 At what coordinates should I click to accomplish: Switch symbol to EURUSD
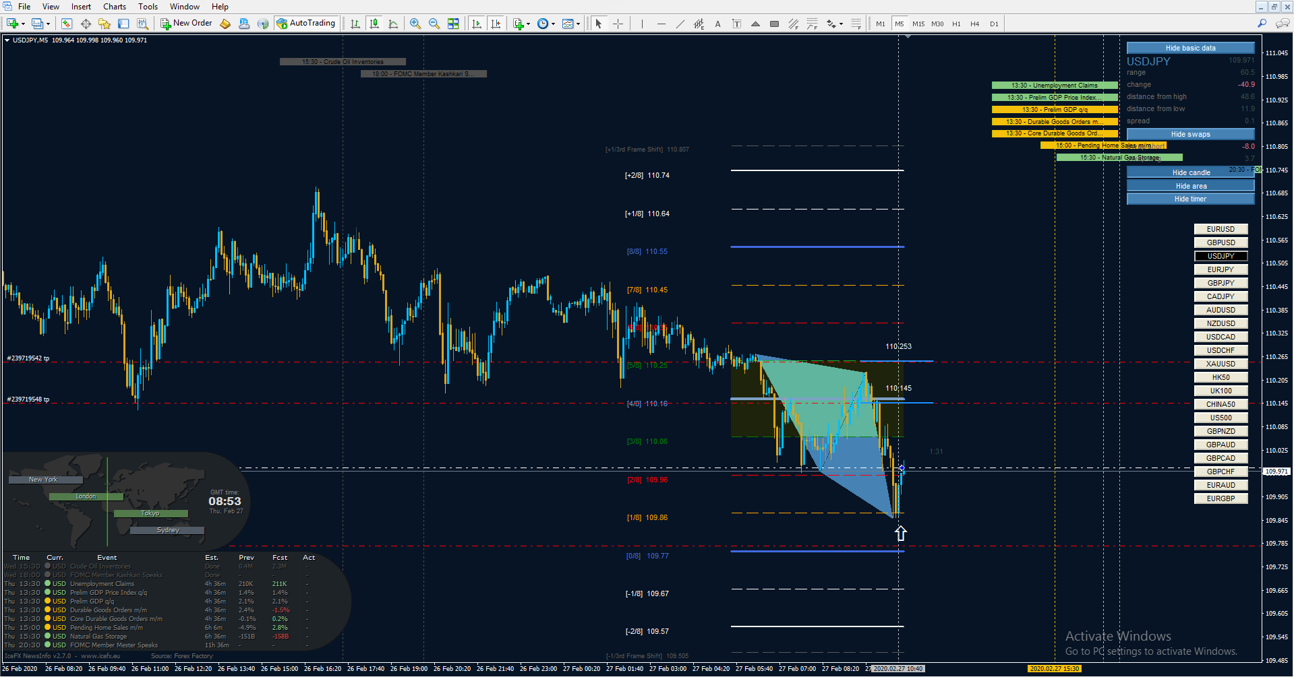coord(1221,229)
